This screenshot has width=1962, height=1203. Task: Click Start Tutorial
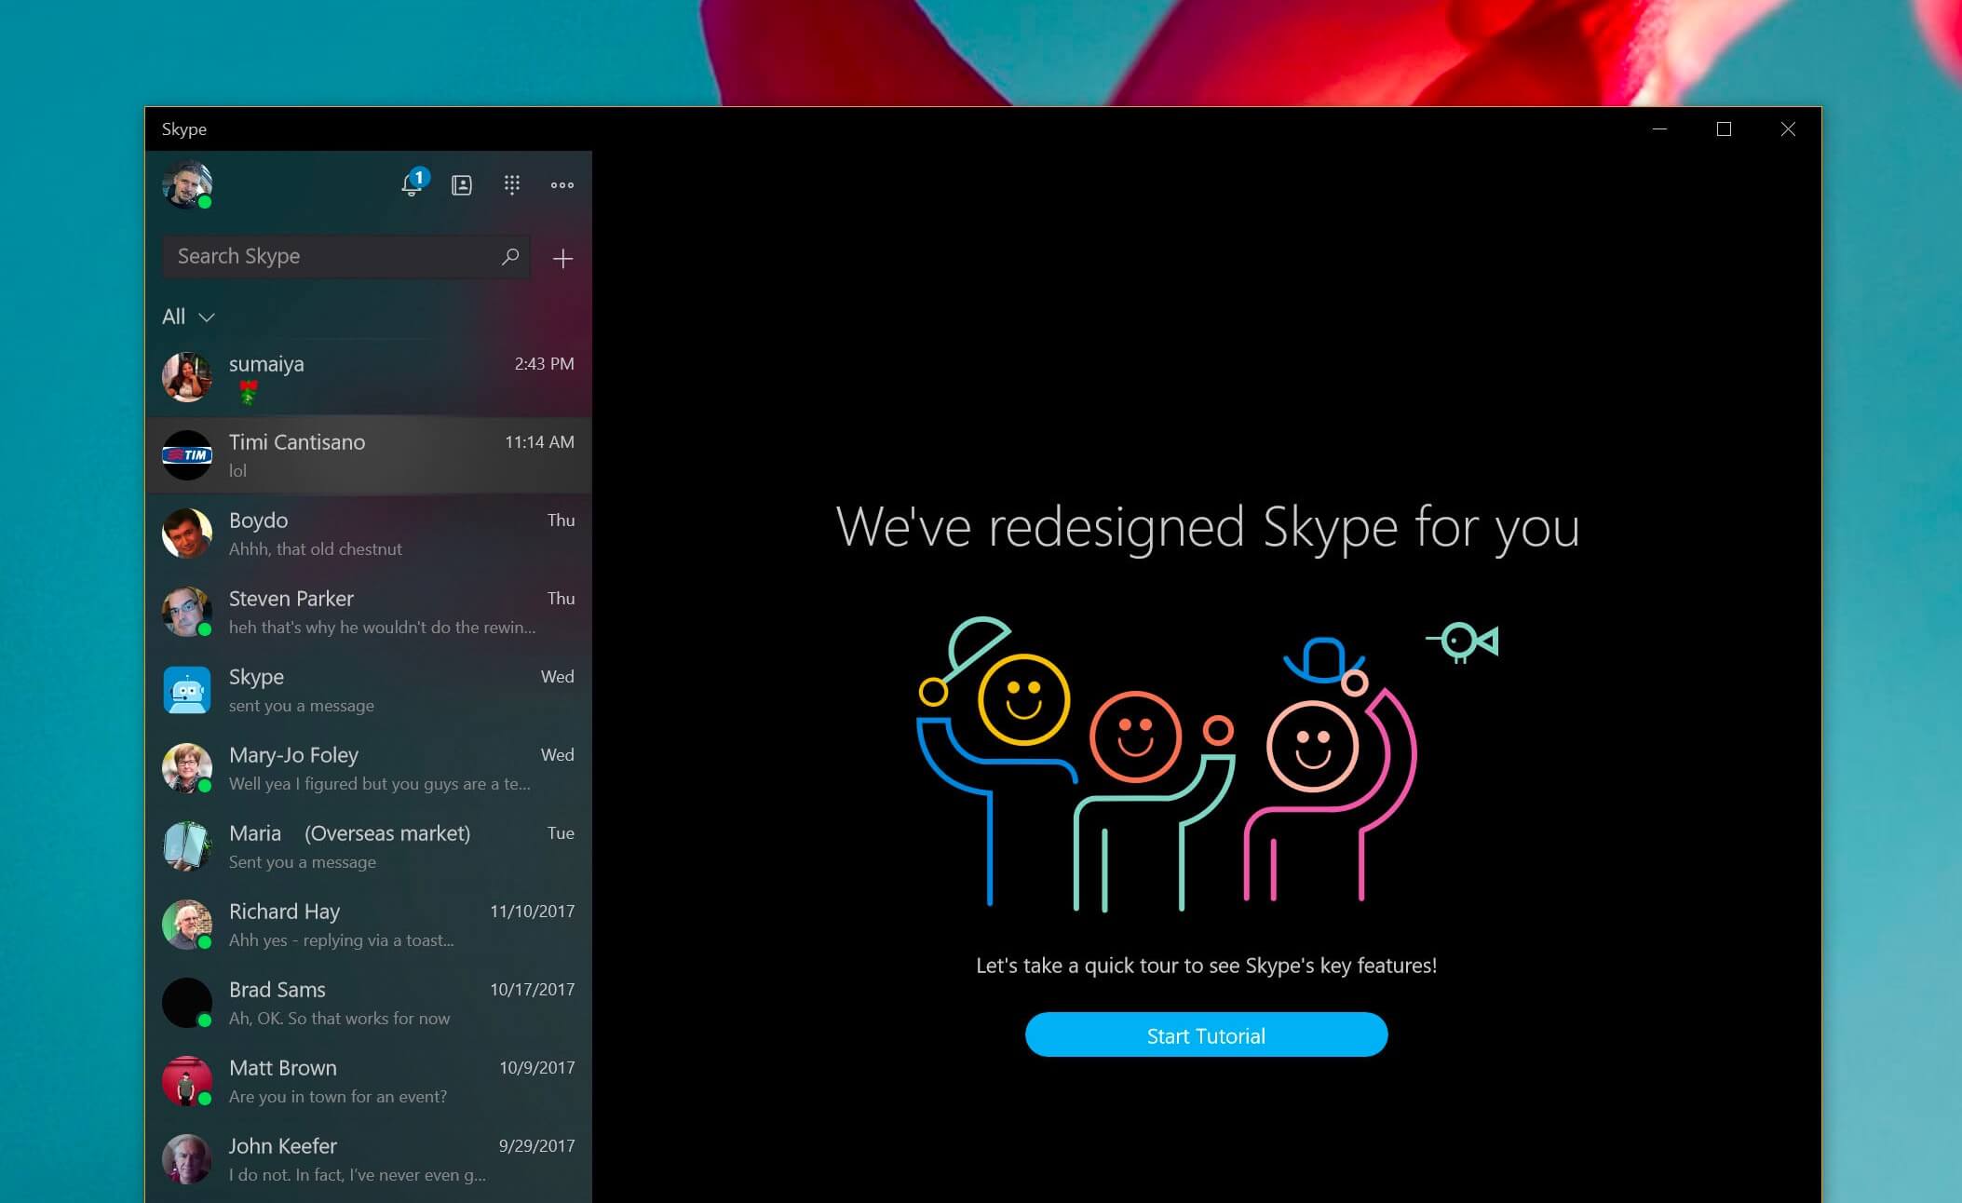(1206, 1034)
